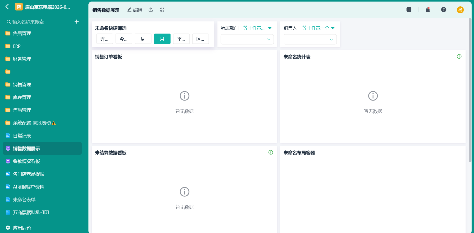
Task: Open the ERP folder
Action: pyautogui.click(x=42, y=46)
